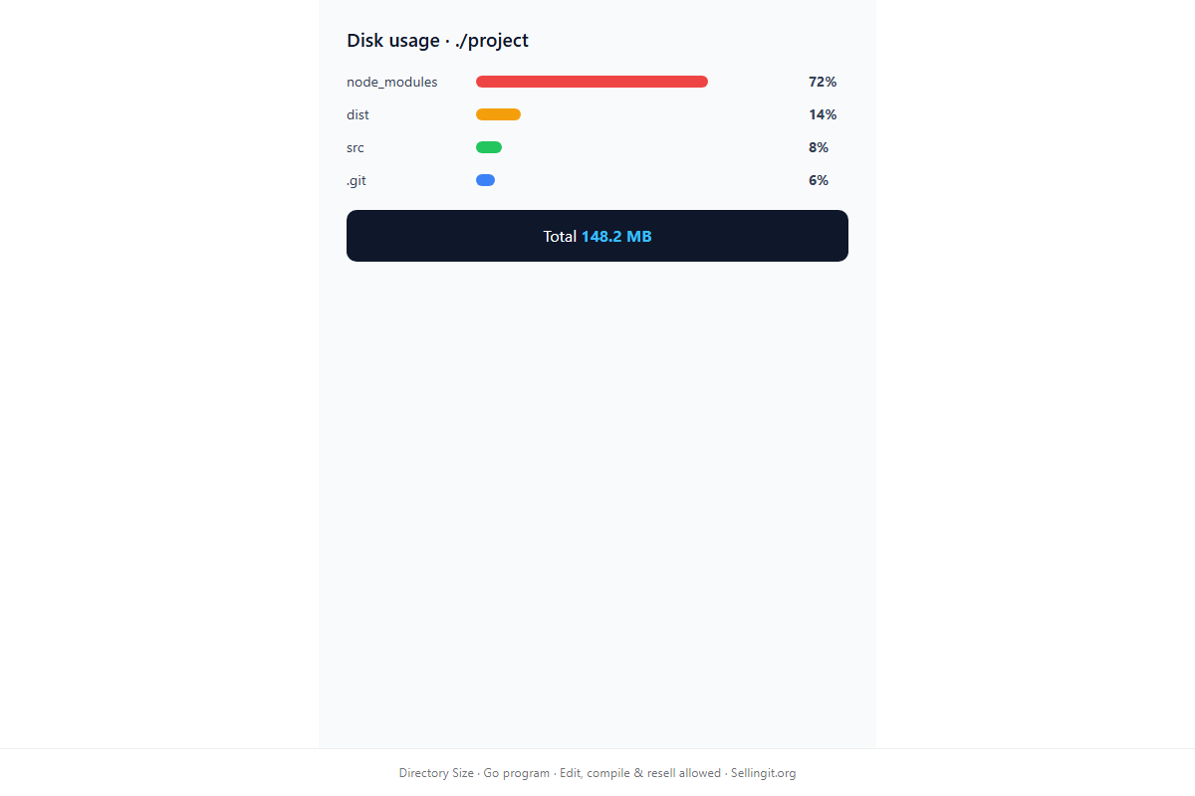Click the green src usage bar

(489, 147)
